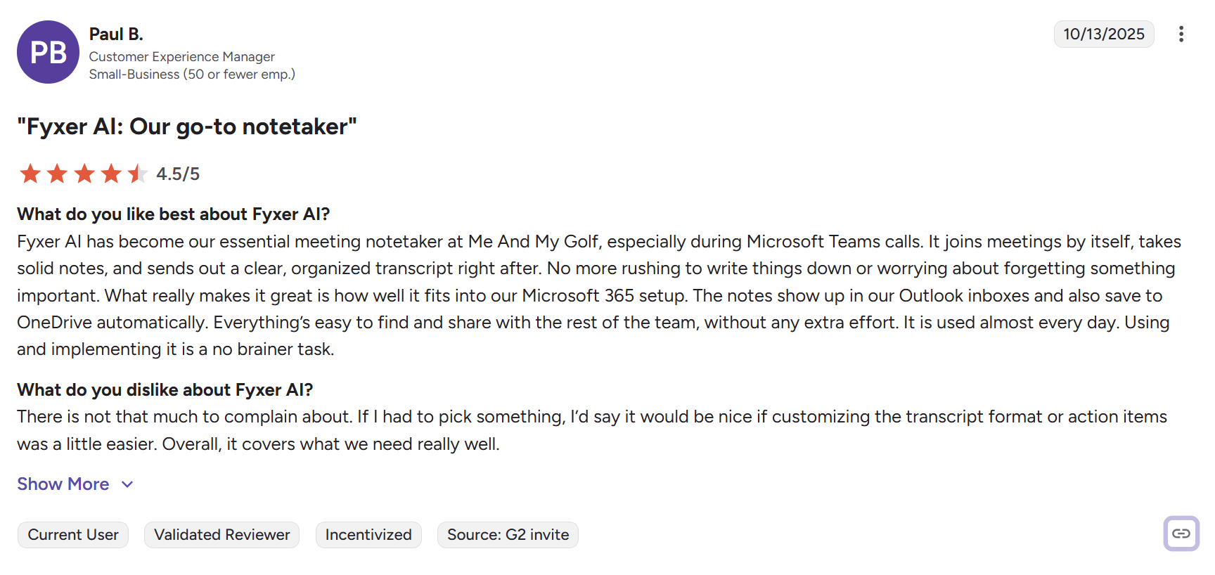The image size is (1215, 575).
Task: Click the fourth rating star
Action: pos(111,173)
